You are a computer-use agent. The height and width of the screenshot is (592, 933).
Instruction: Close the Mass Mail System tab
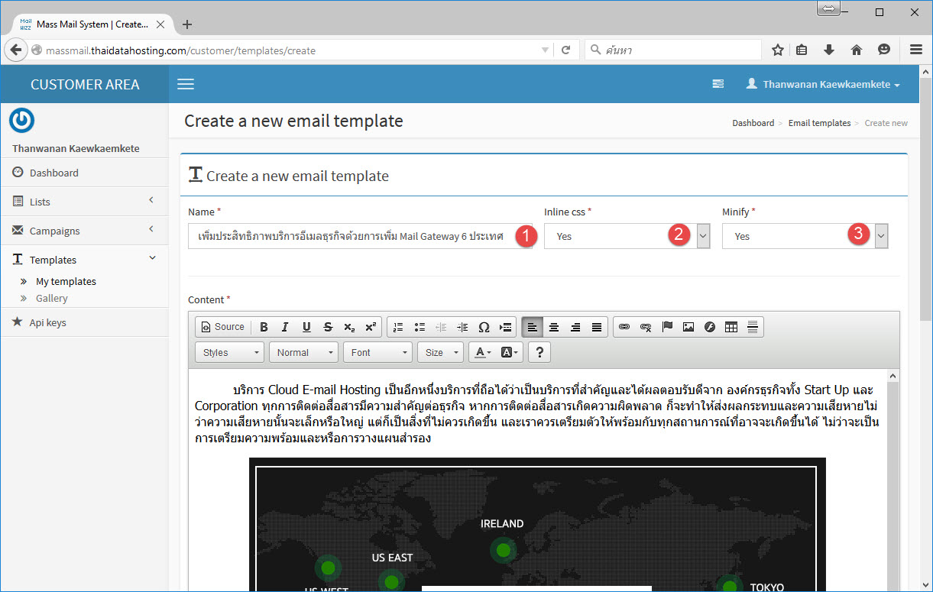point(160,24)
